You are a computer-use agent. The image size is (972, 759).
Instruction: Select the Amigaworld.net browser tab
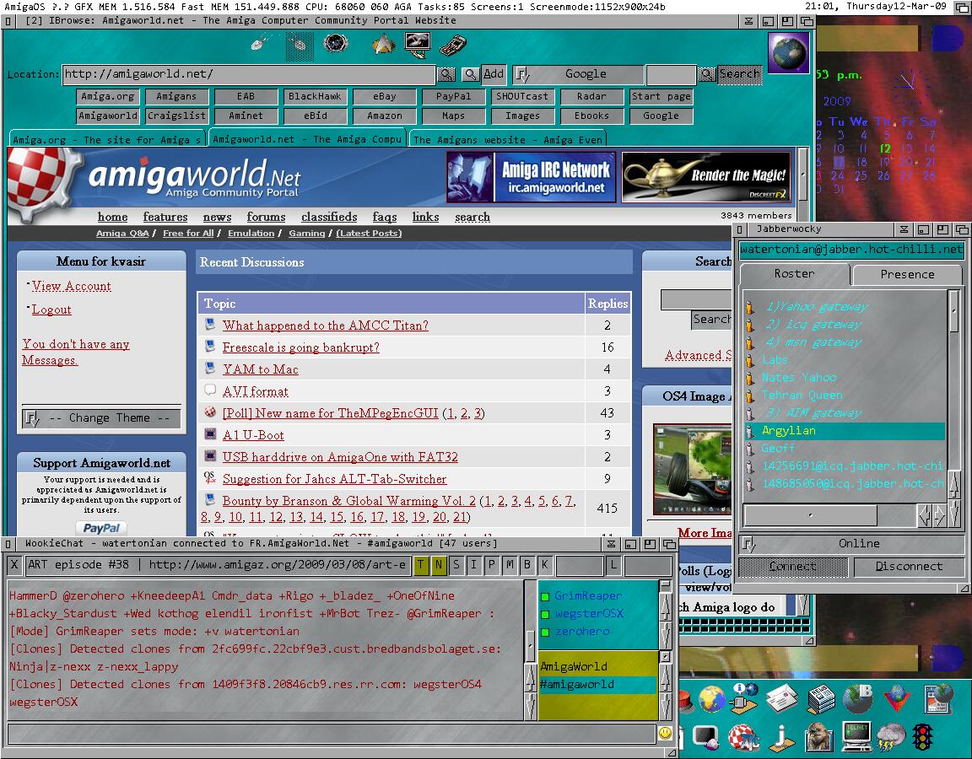(x=307, y=139)
